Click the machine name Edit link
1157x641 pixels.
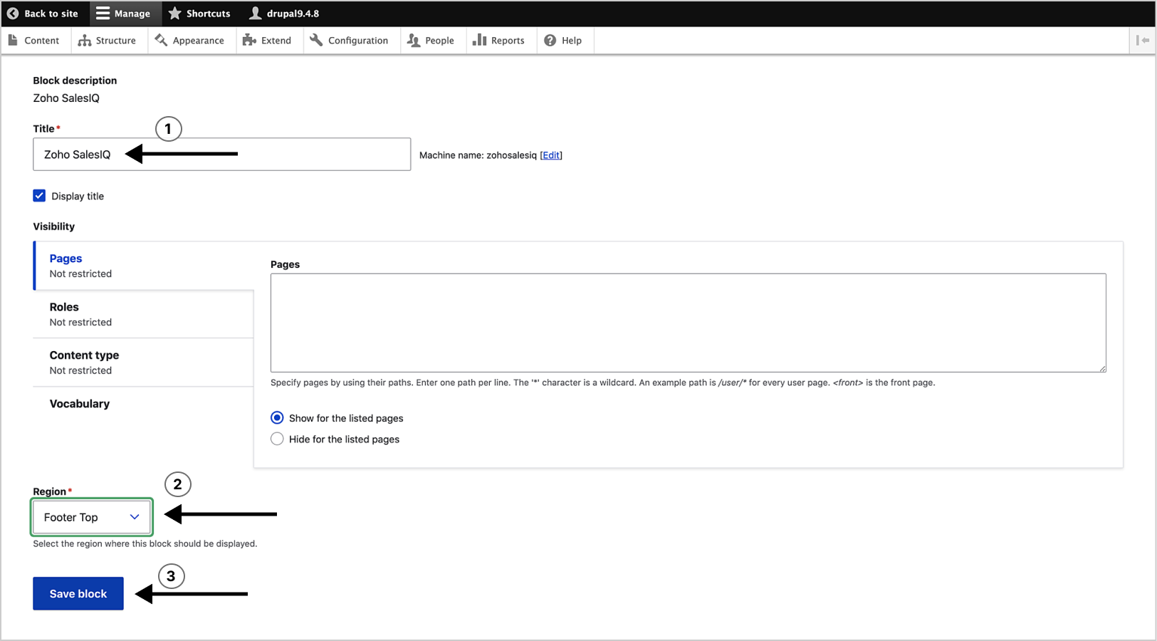tap(551, 155)
